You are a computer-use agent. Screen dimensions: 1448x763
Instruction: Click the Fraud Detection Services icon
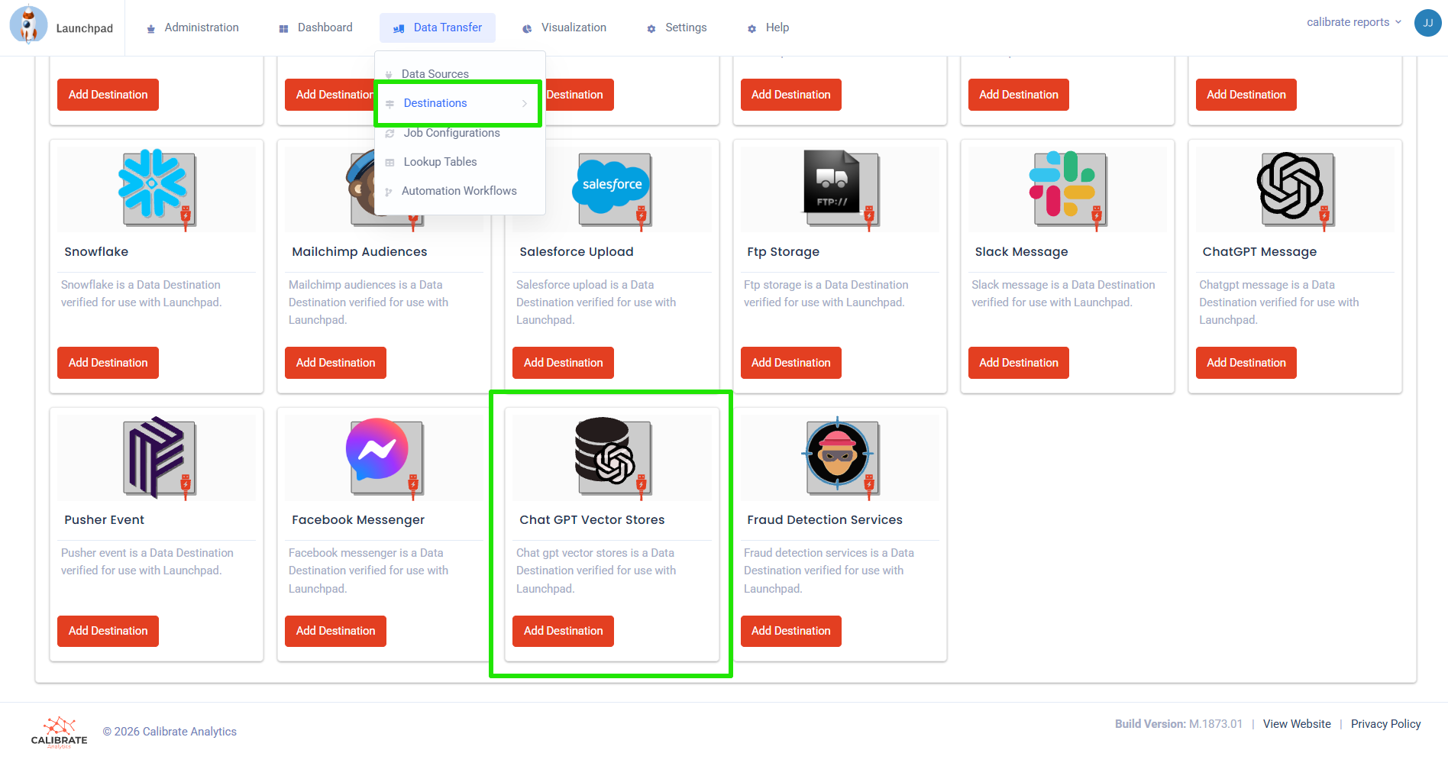(x=839, y=457)
